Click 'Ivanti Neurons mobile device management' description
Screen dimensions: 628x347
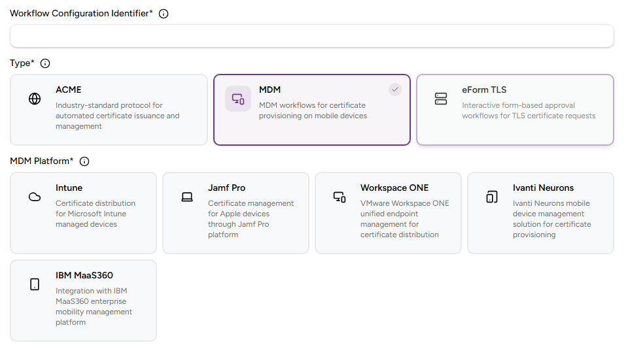pyautogui.click(x=552, y=219)
